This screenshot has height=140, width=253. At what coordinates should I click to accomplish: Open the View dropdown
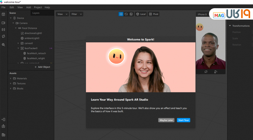pos(62,14)
